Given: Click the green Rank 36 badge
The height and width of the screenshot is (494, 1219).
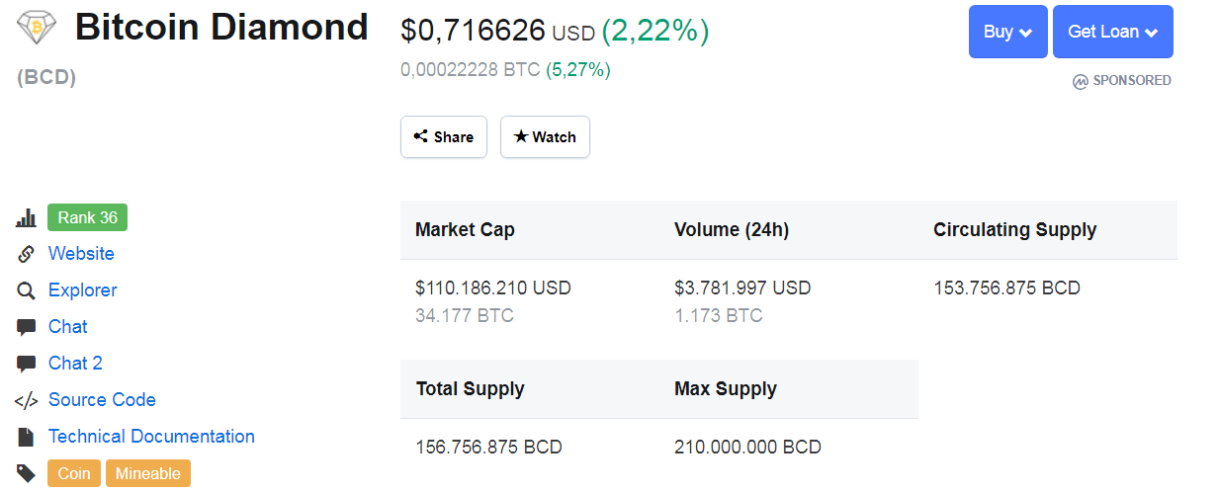Looking at the screenshot, I should tap(87, 217).
